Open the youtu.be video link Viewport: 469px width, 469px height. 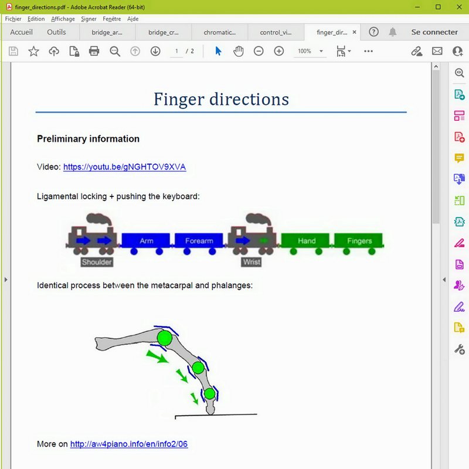[x=124, y=167]
